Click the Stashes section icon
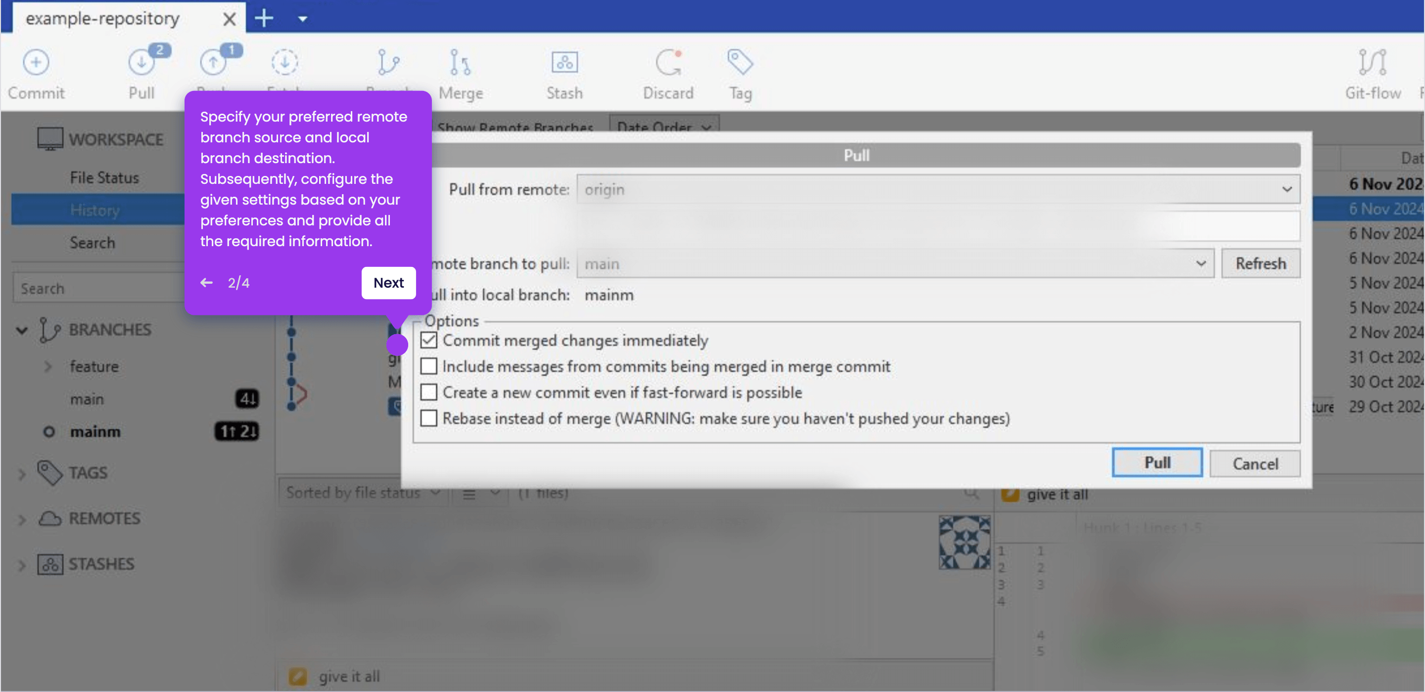The width and height of the screenshot is (1425, 692). click(x=50, y=564)
